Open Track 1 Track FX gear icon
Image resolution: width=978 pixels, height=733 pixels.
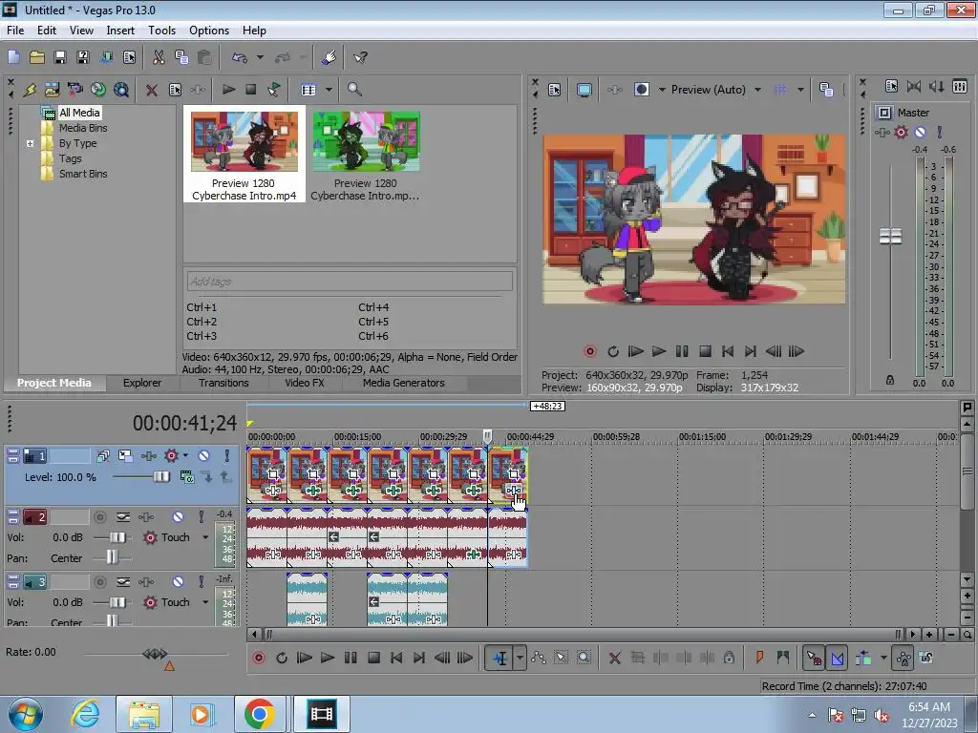click(x=171, y=455)
